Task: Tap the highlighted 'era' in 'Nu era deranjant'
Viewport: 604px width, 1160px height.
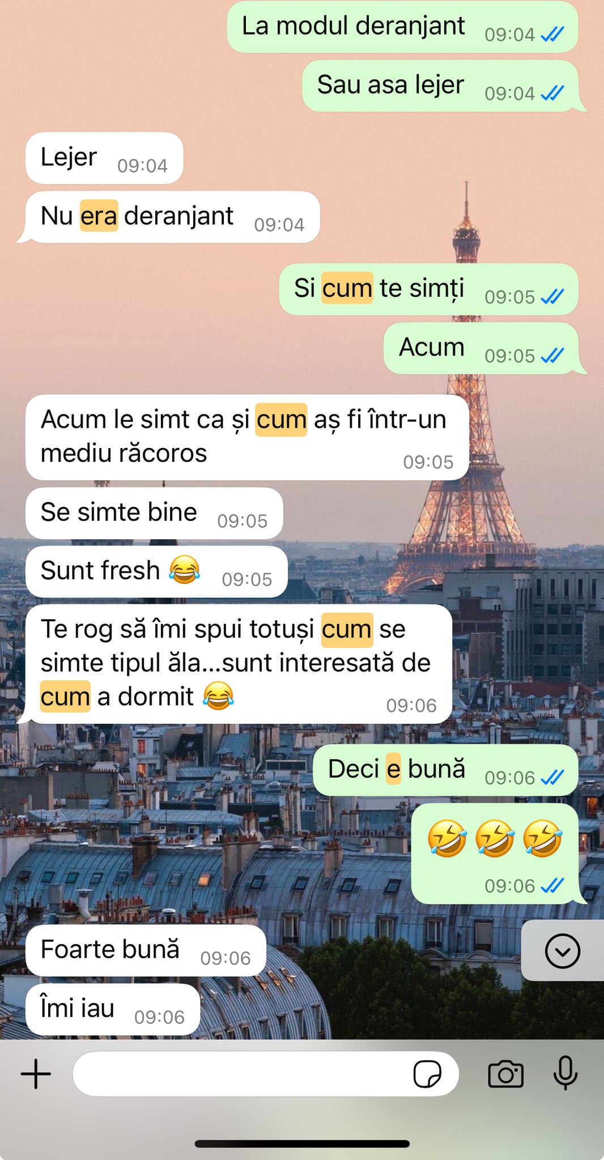Action: 99,216
